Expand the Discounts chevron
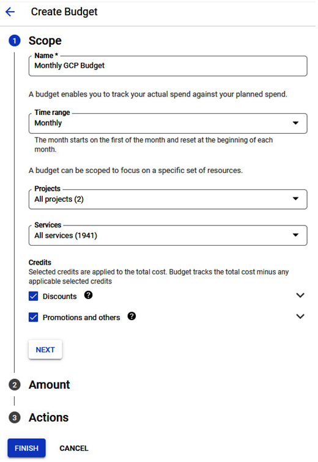The width and height of the screenshot is (318, 462). click(x=300, y=295)
